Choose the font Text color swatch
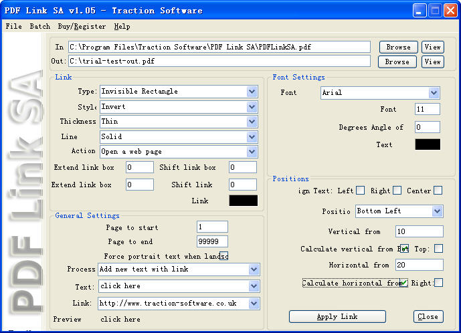 428,144
